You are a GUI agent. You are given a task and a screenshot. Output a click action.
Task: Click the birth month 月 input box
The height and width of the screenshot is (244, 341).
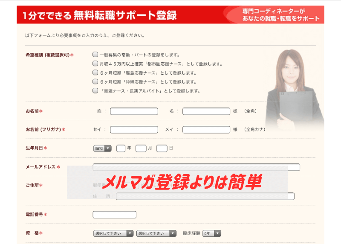pos(141,148)
